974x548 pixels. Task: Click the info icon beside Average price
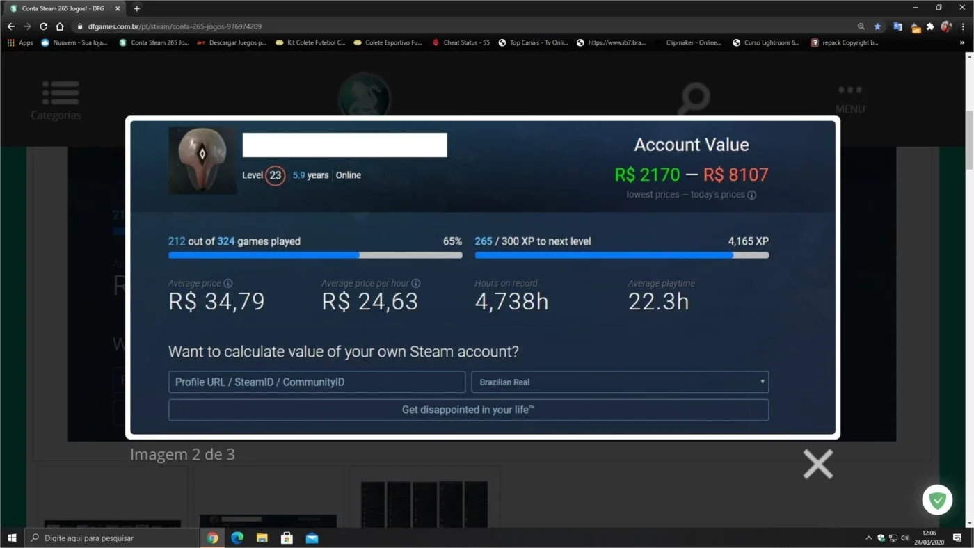click(228, 284)
